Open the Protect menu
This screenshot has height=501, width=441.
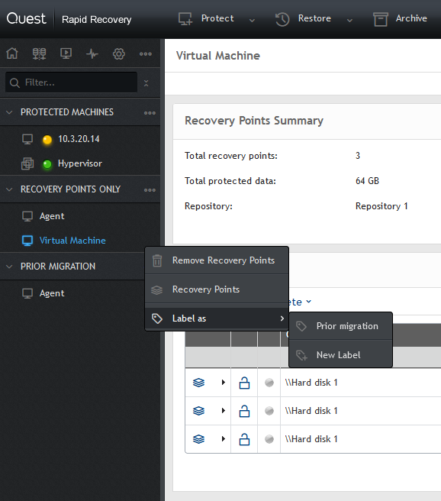pos(217,18)
